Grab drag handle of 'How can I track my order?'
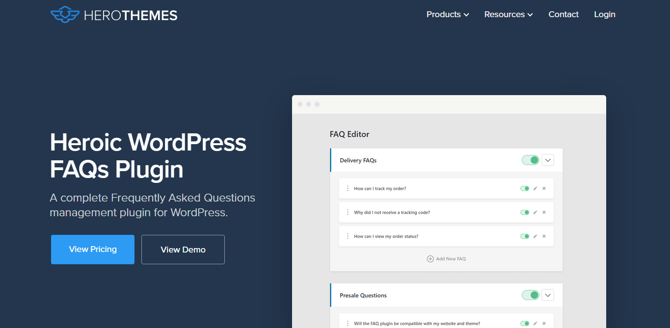 (x=348, y=188)
